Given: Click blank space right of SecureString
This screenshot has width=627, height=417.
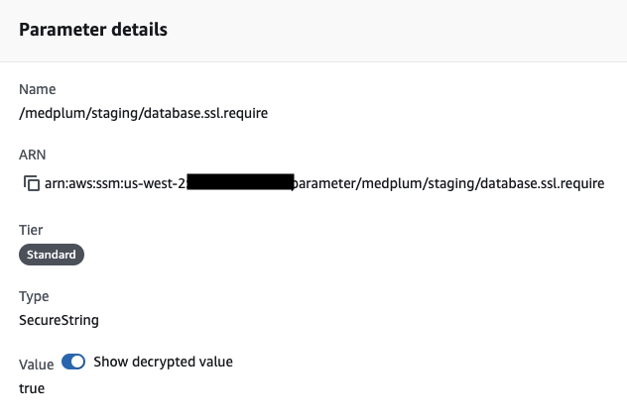Looking at the screenshot, I should point(298,320).
